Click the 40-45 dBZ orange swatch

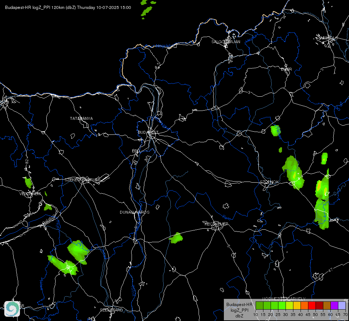tap(304, 305)
